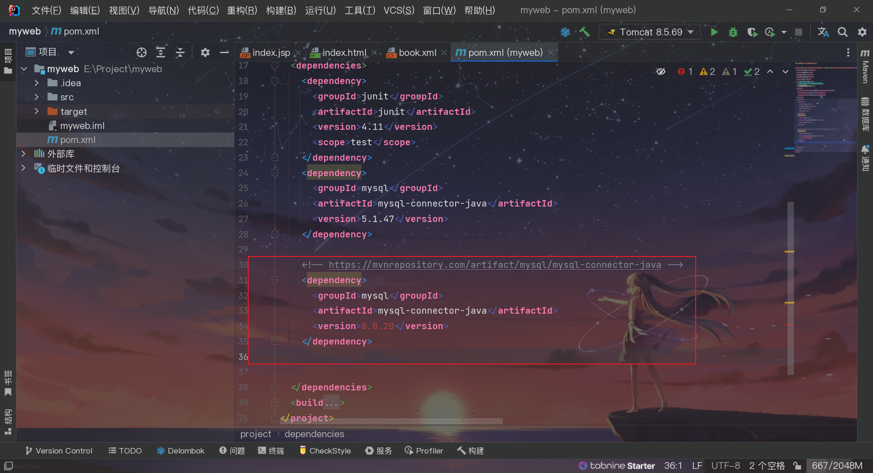Open Notifications tool window
Viewport: 873px width, 473px height.
click(865, 158)
